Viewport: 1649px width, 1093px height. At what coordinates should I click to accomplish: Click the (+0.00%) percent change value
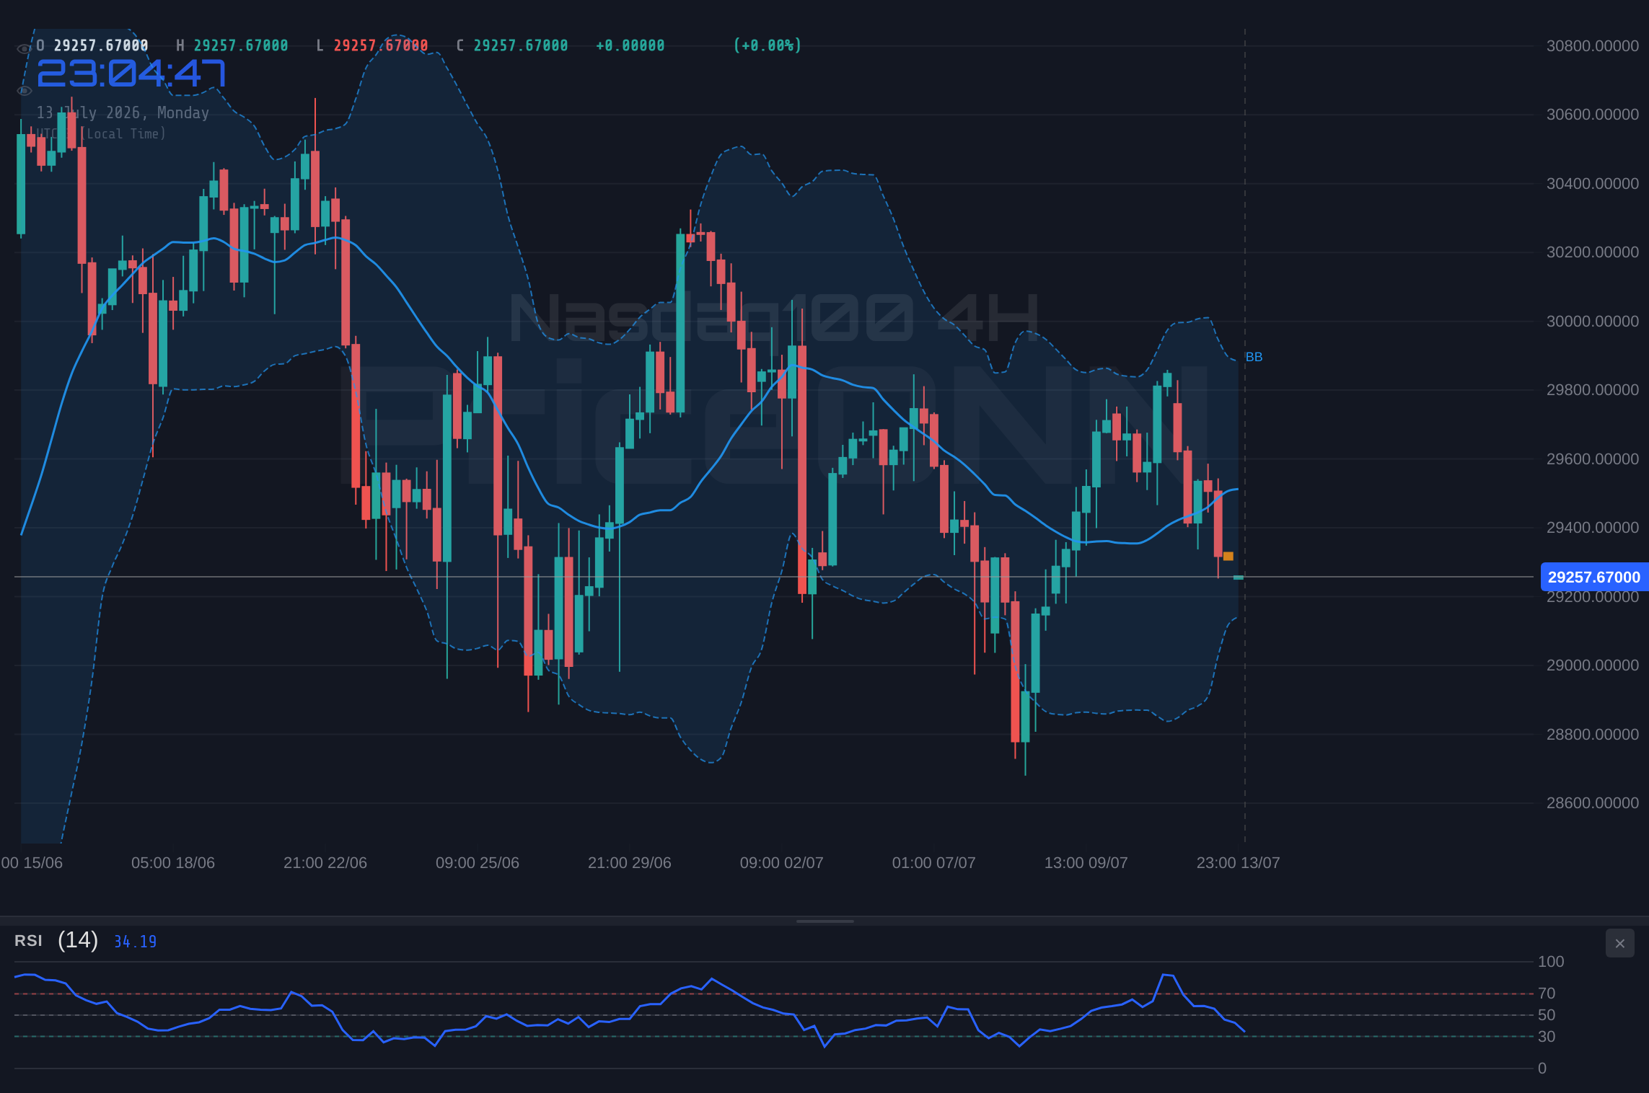[768, 45]
